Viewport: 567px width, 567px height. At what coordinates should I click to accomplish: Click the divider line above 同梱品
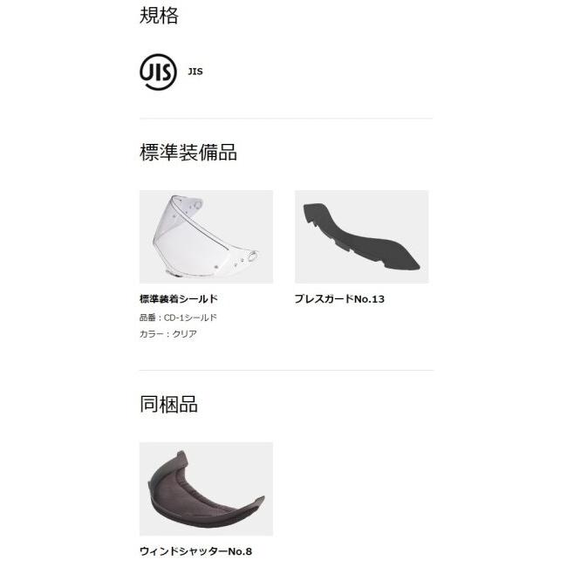coord(286,370)
